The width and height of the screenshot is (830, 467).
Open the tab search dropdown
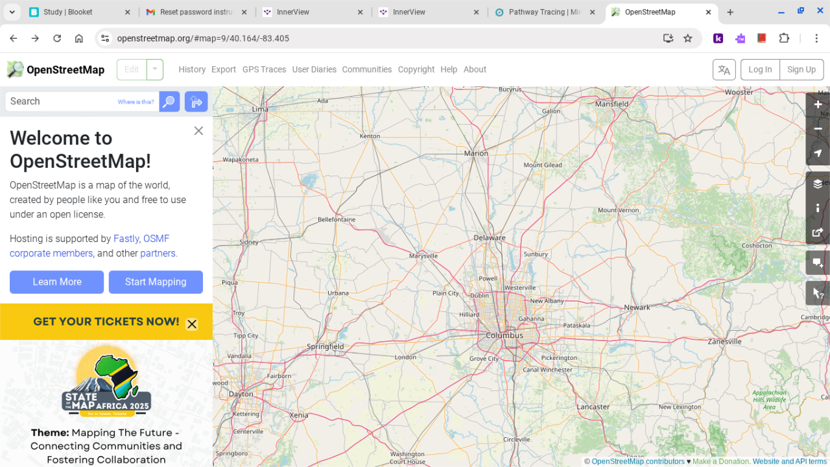pos(12,12)
